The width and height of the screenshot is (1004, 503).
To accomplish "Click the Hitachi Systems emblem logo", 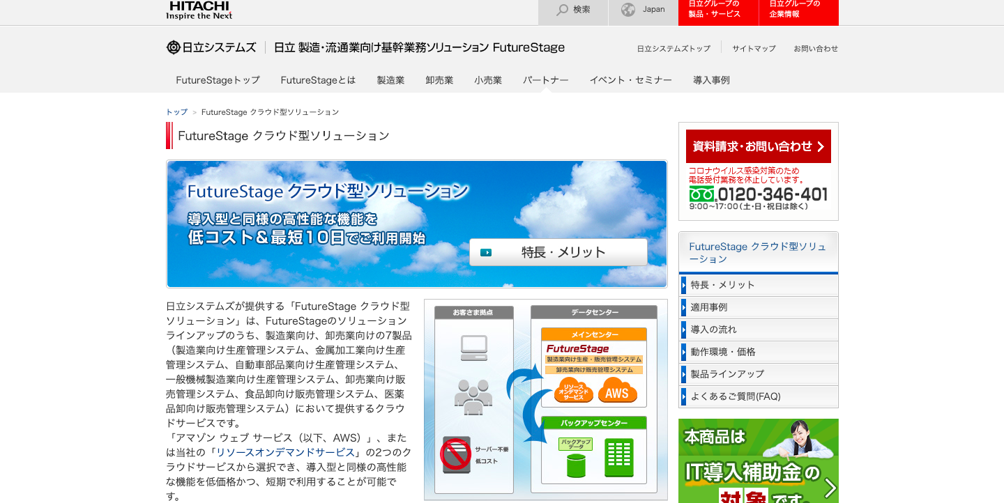I will coord(173,47).
